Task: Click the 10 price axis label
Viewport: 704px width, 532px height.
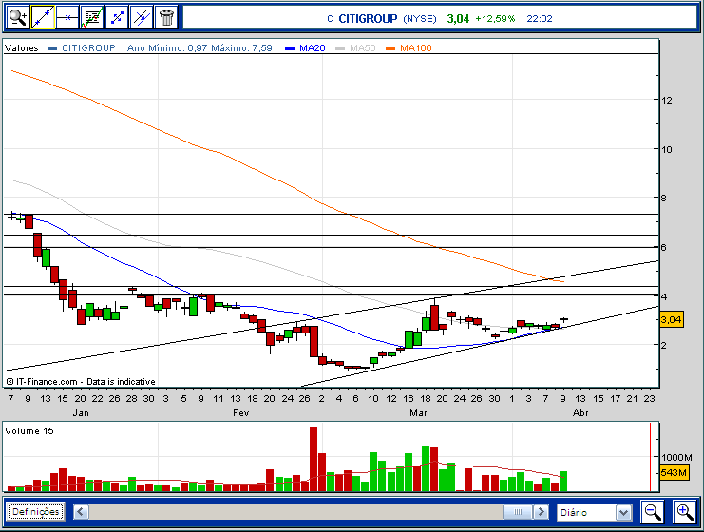Action: 667,149
